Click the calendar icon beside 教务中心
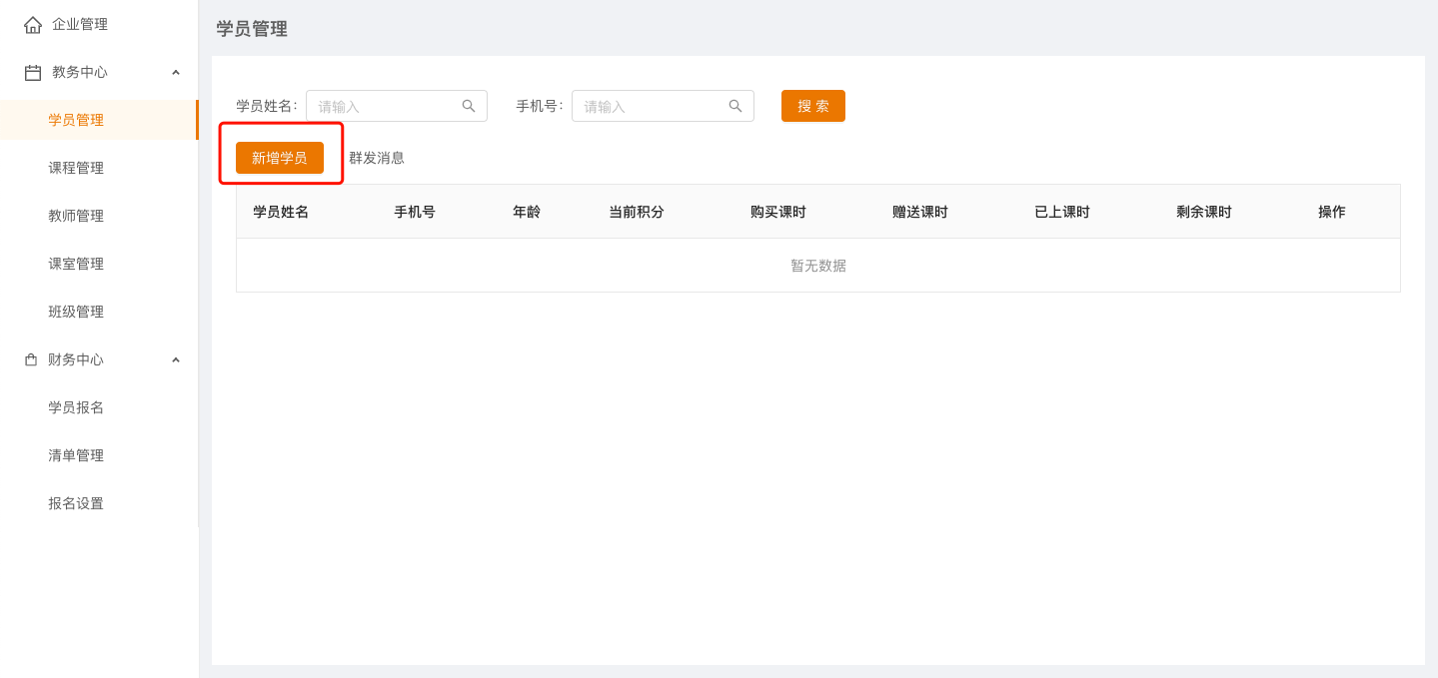The width and height of the screenshot is (1438, 678). click(x=33, y=73)
